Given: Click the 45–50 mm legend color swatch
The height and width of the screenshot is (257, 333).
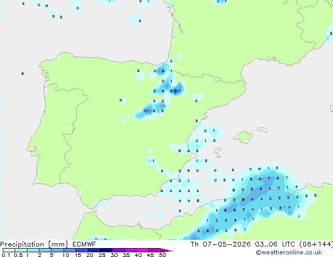Looking at the screenshot, I should point(154,250).
